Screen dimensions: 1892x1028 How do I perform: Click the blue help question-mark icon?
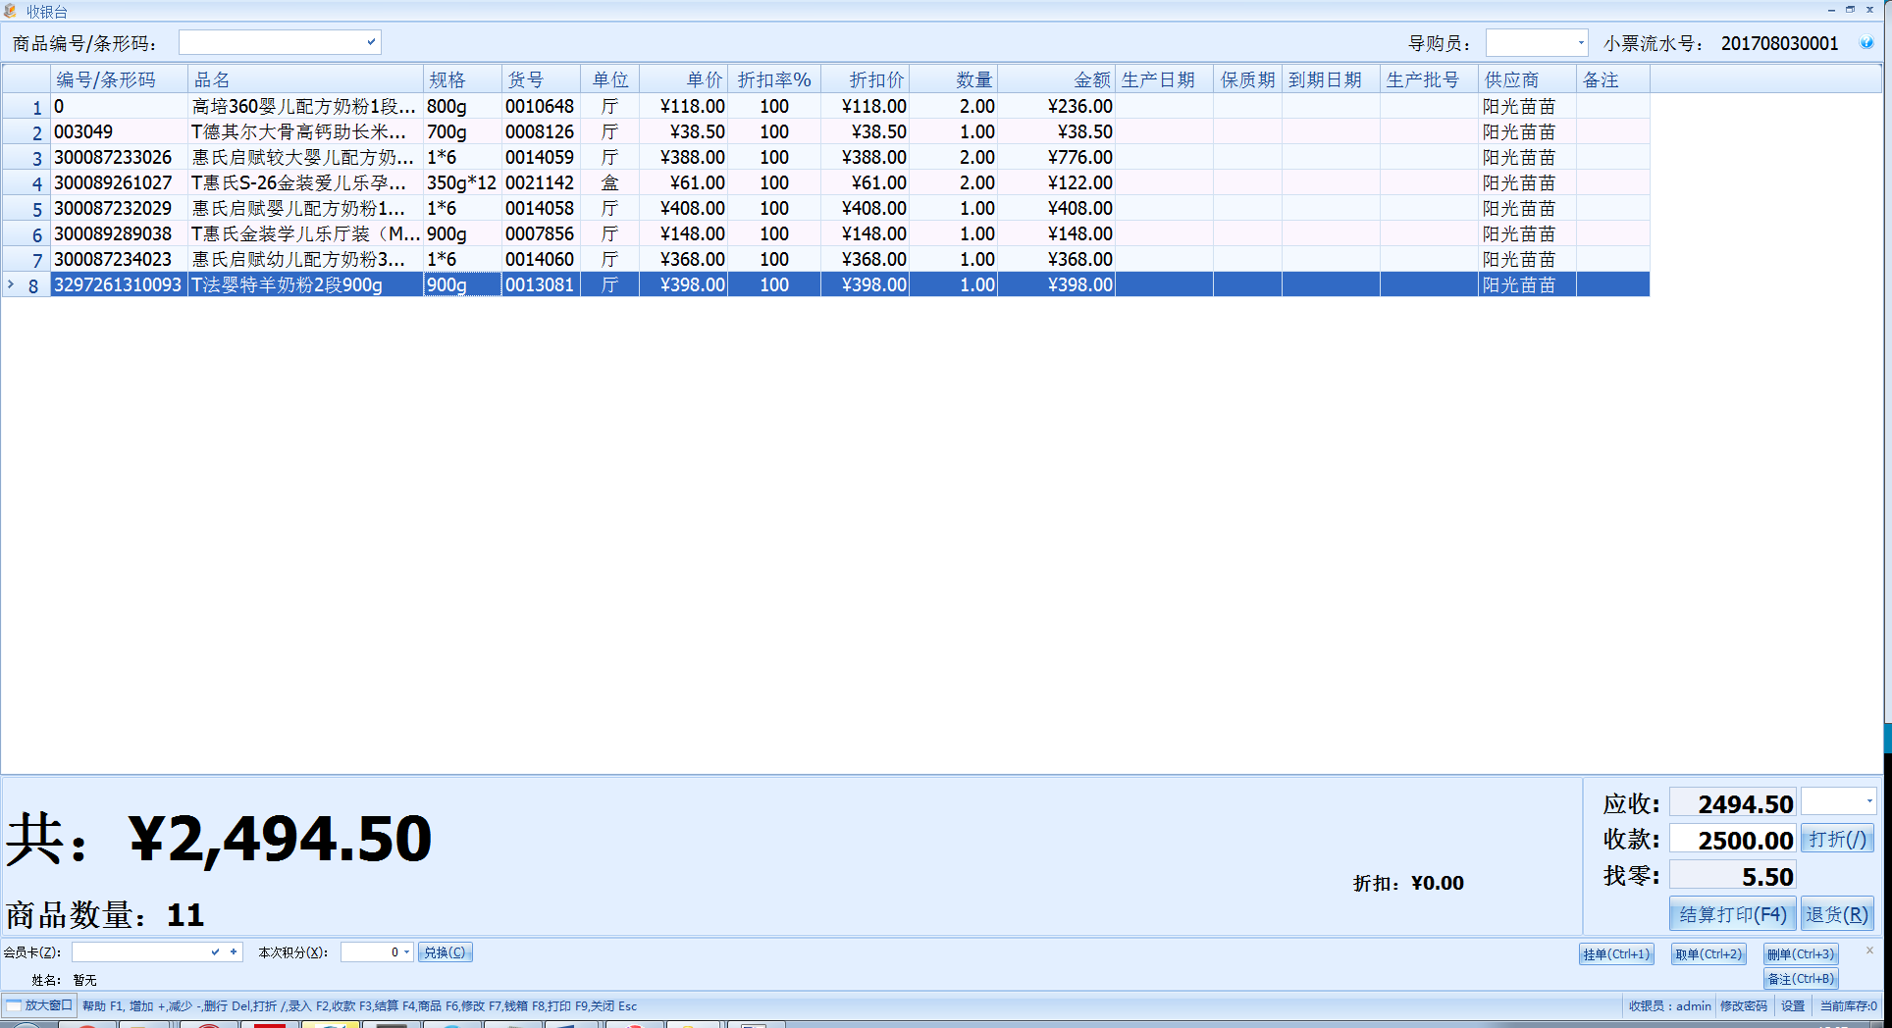(x=1866, y=43)
